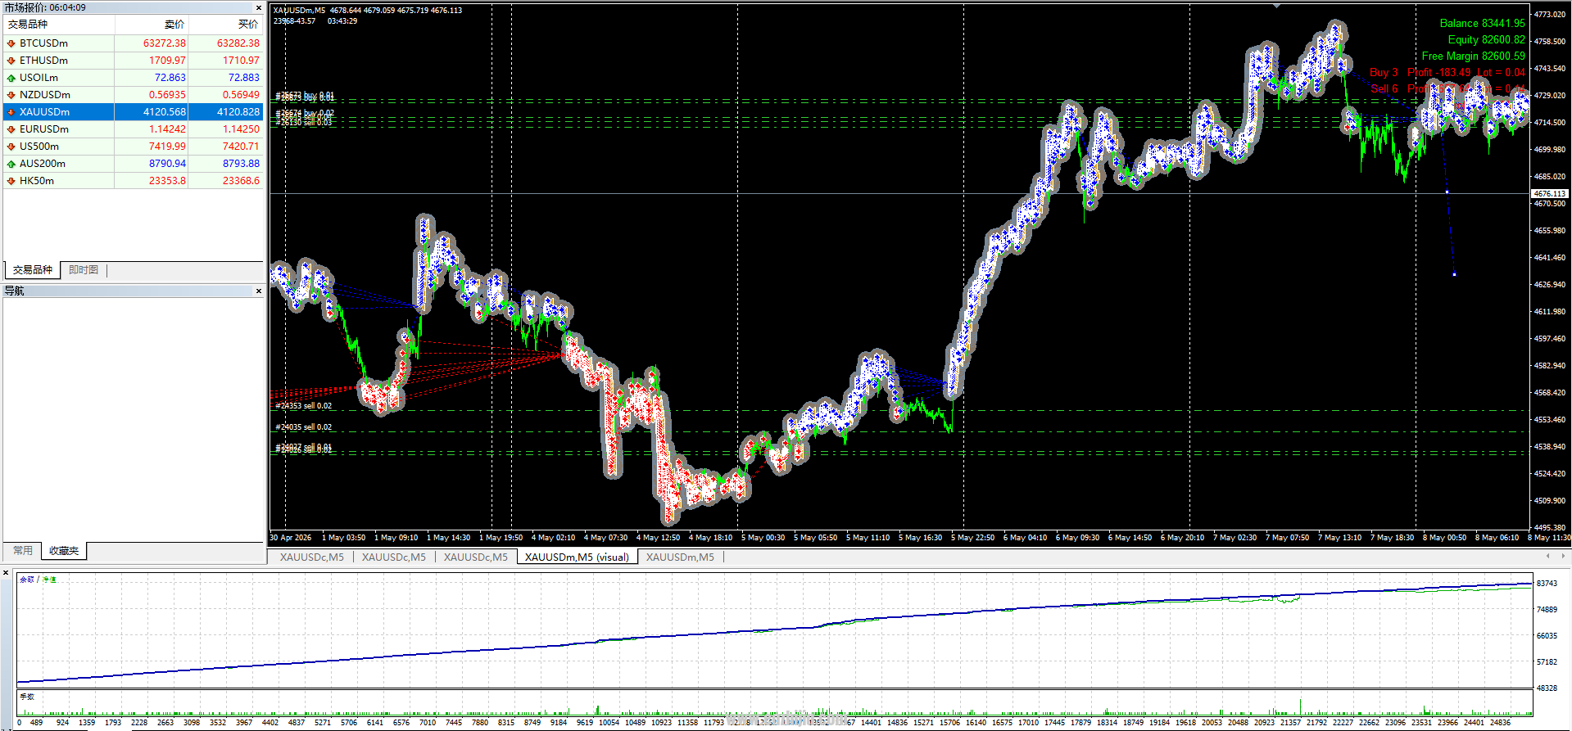Select the ETHUSDm row
Viewport: 1572px width, 731px height.
click(134, 61)
